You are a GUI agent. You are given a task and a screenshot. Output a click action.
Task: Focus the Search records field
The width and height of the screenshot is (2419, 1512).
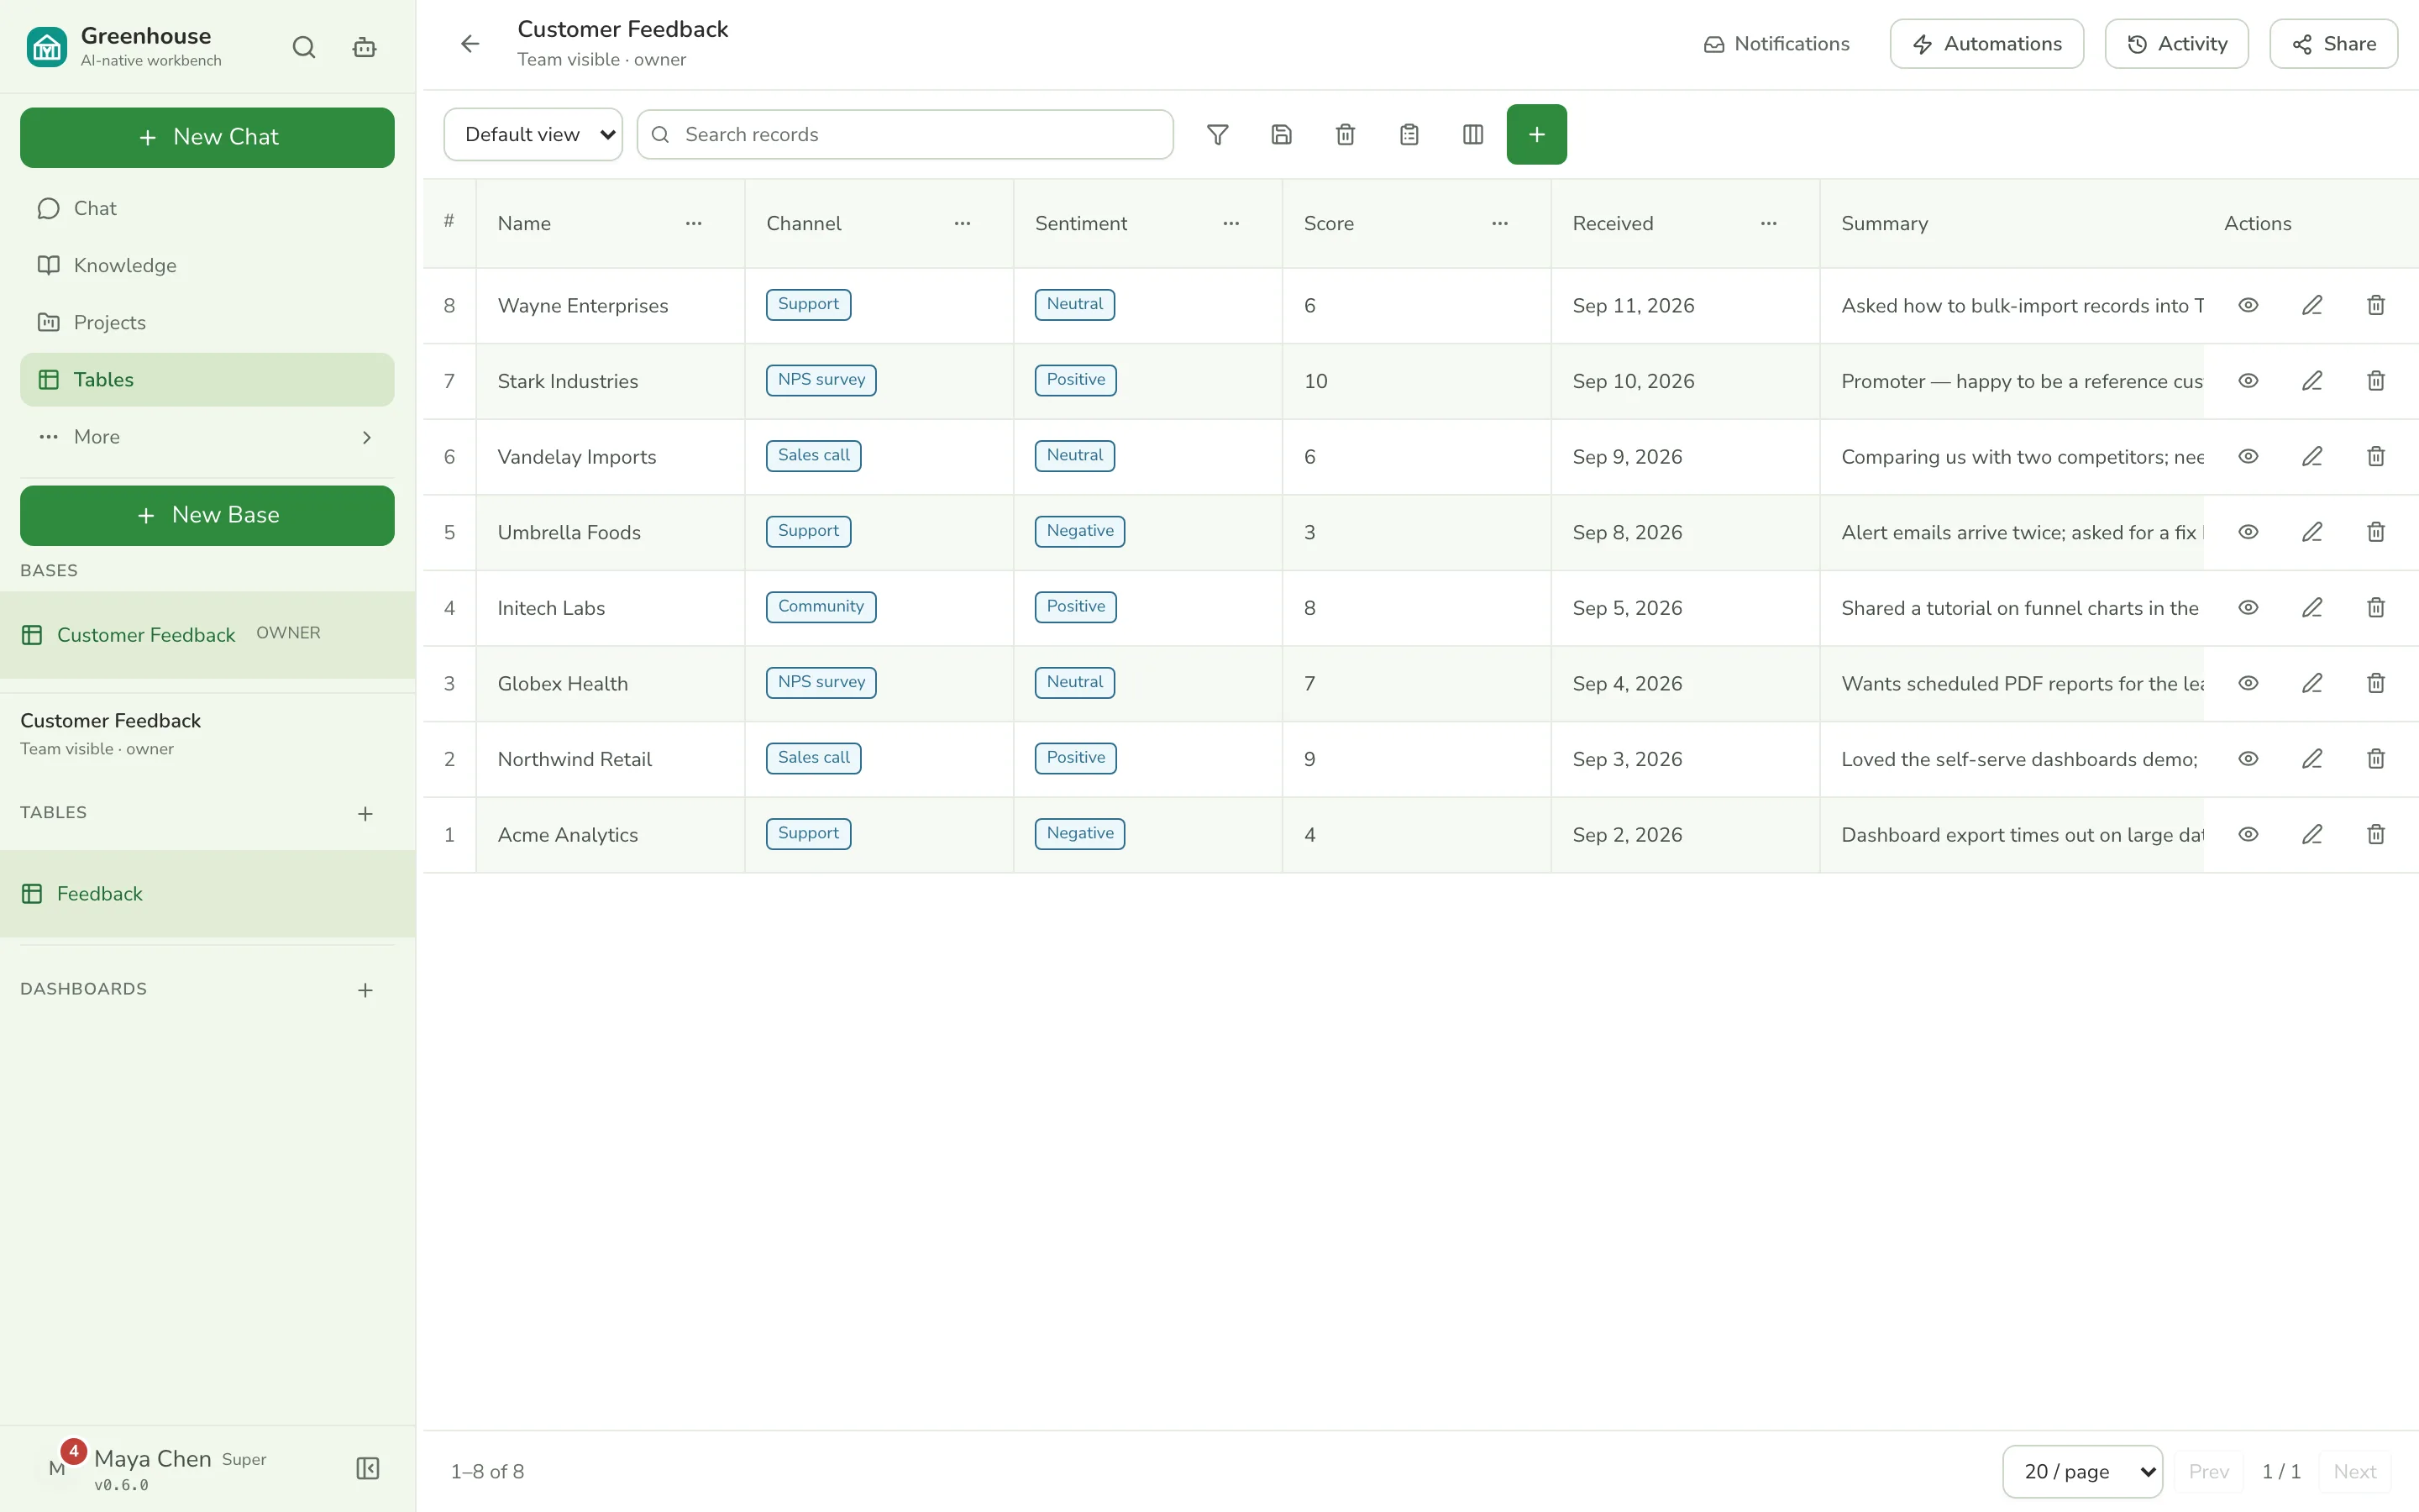905,134
